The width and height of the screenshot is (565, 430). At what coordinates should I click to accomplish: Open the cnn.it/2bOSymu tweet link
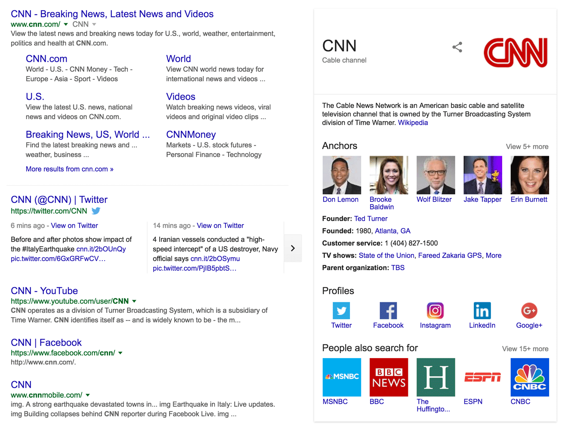[215, 259]
